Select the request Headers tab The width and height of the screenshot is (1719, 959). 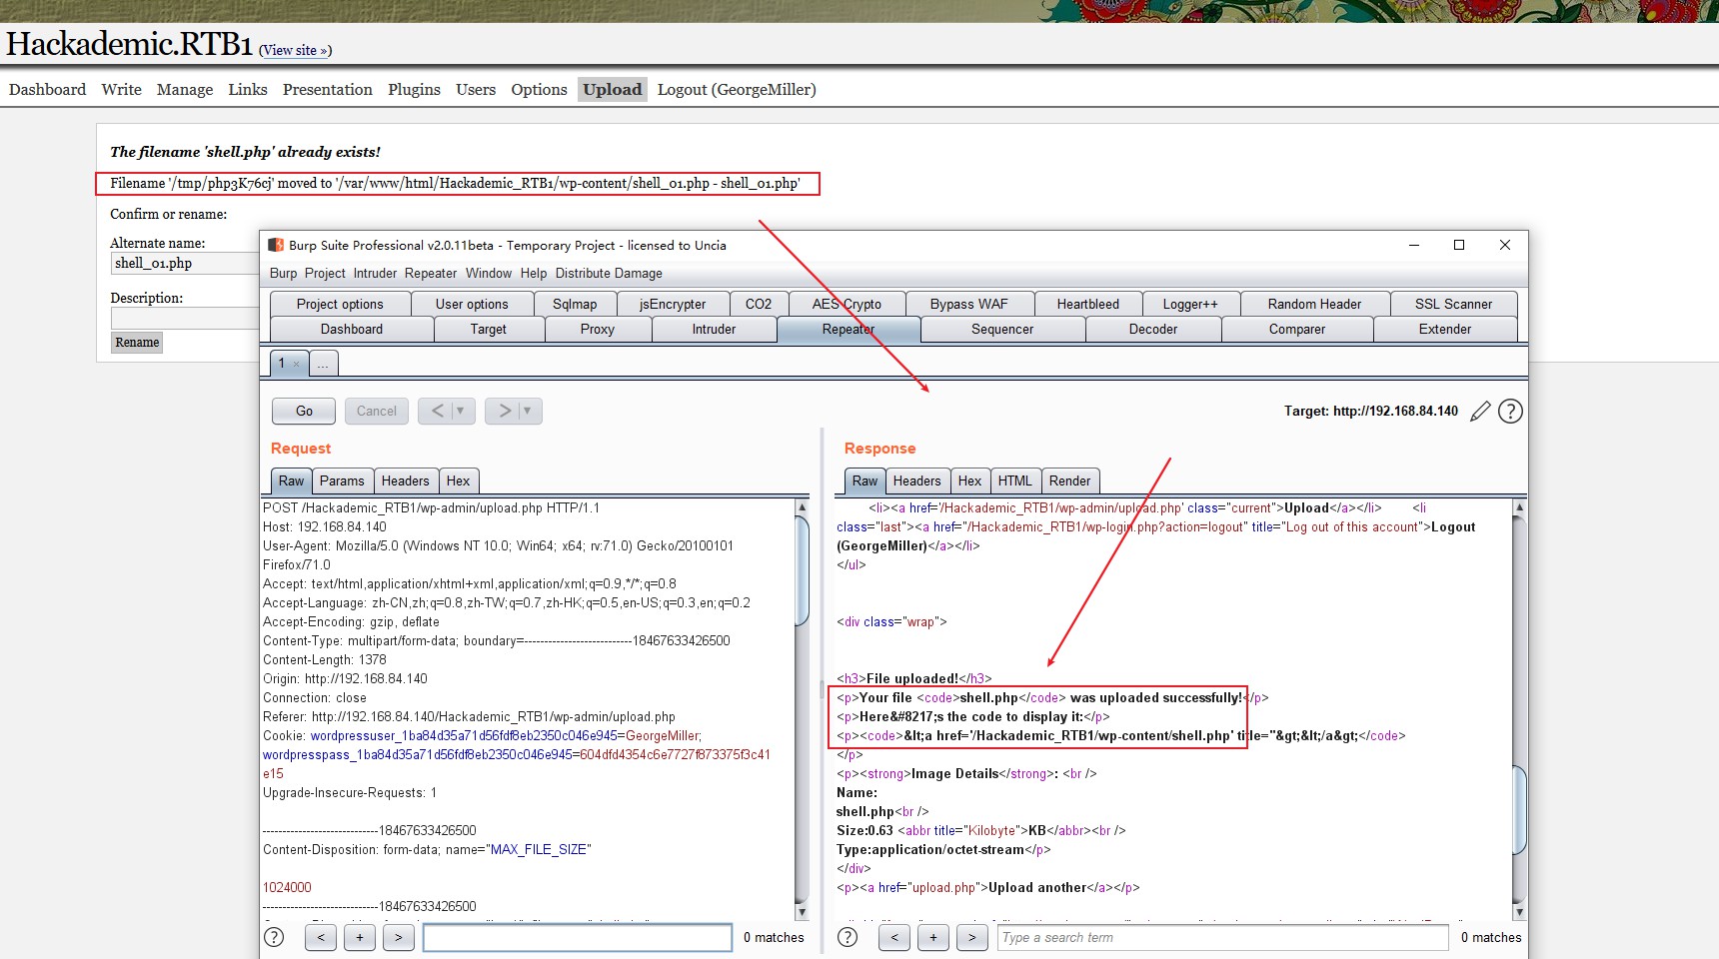coord(405,480)
